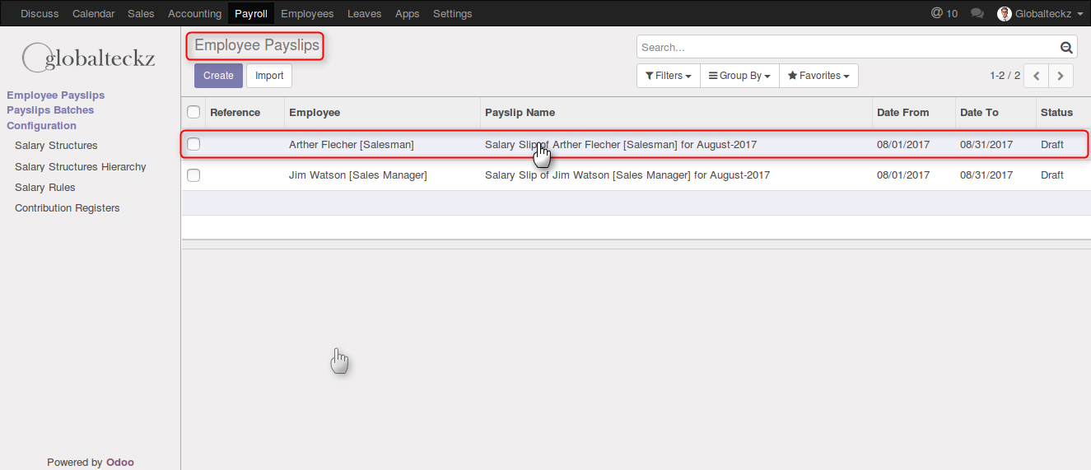
Task: Go to next page arrow
Action: [x=1061, y=76]
